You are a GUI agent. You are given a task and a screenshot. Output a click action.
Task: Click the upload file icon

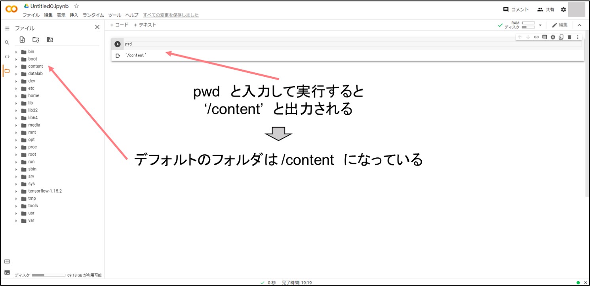pyautogui.click(x=22, y=40)
